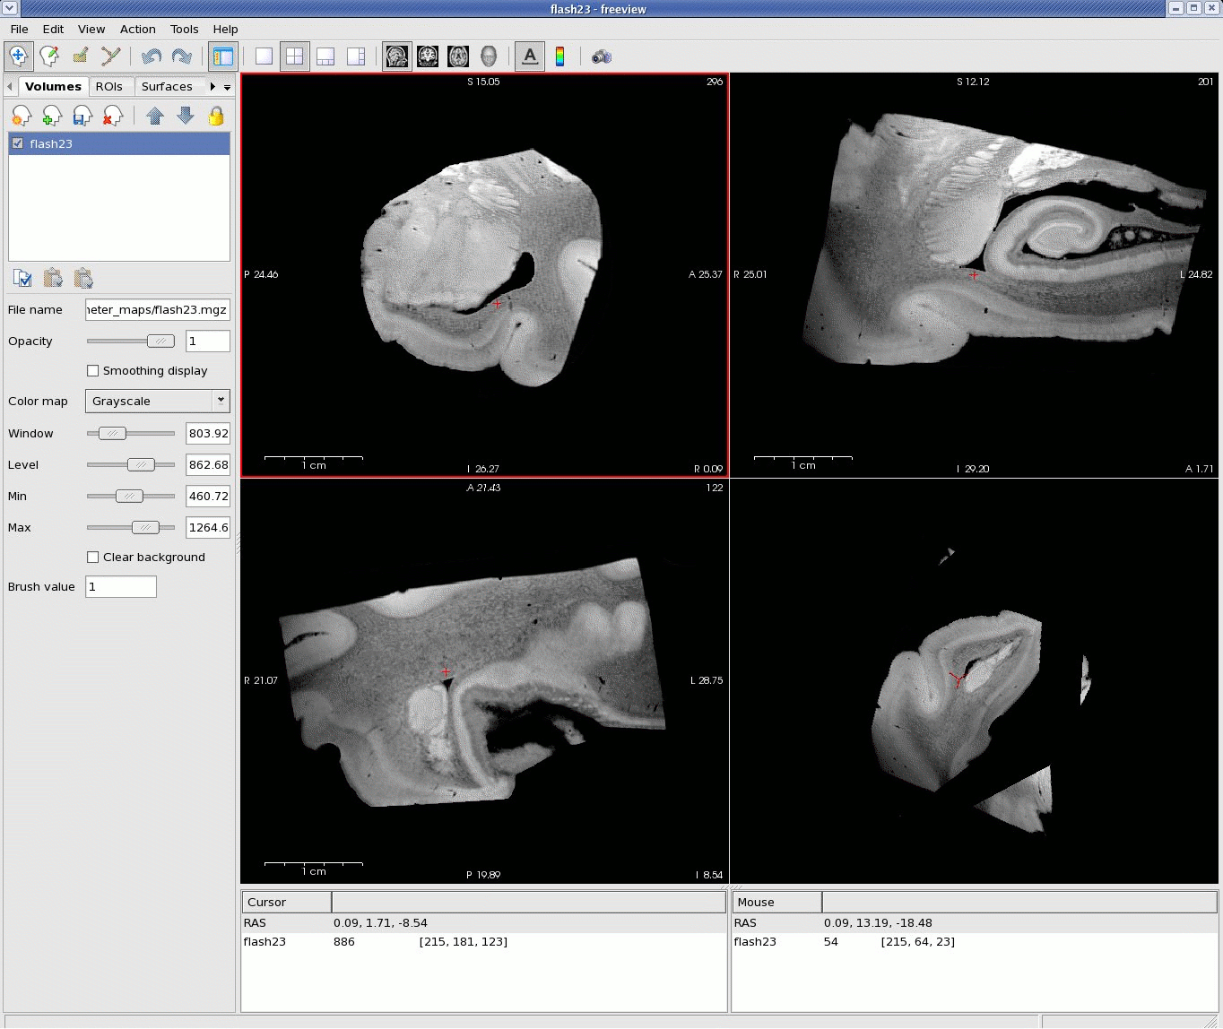Enable Clear background checkbox
Image resolution: width=1223 pixels, height=1029 pixels.
click(92, 558)
